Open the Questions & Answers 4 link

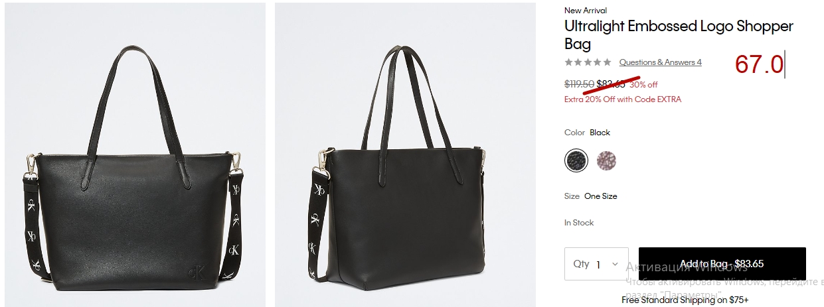[x=660, y=62]
